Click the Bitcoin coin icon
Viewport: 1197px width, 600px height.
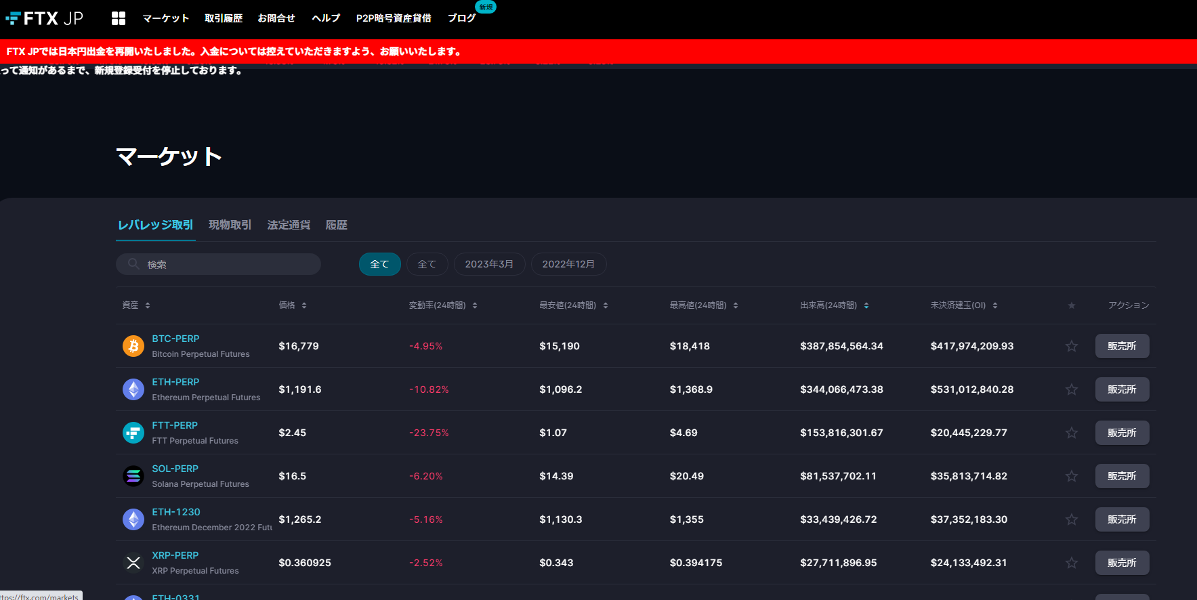[x=133, y=346]
